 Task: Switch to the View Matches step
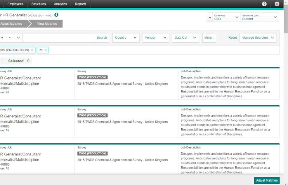[47, 24]
